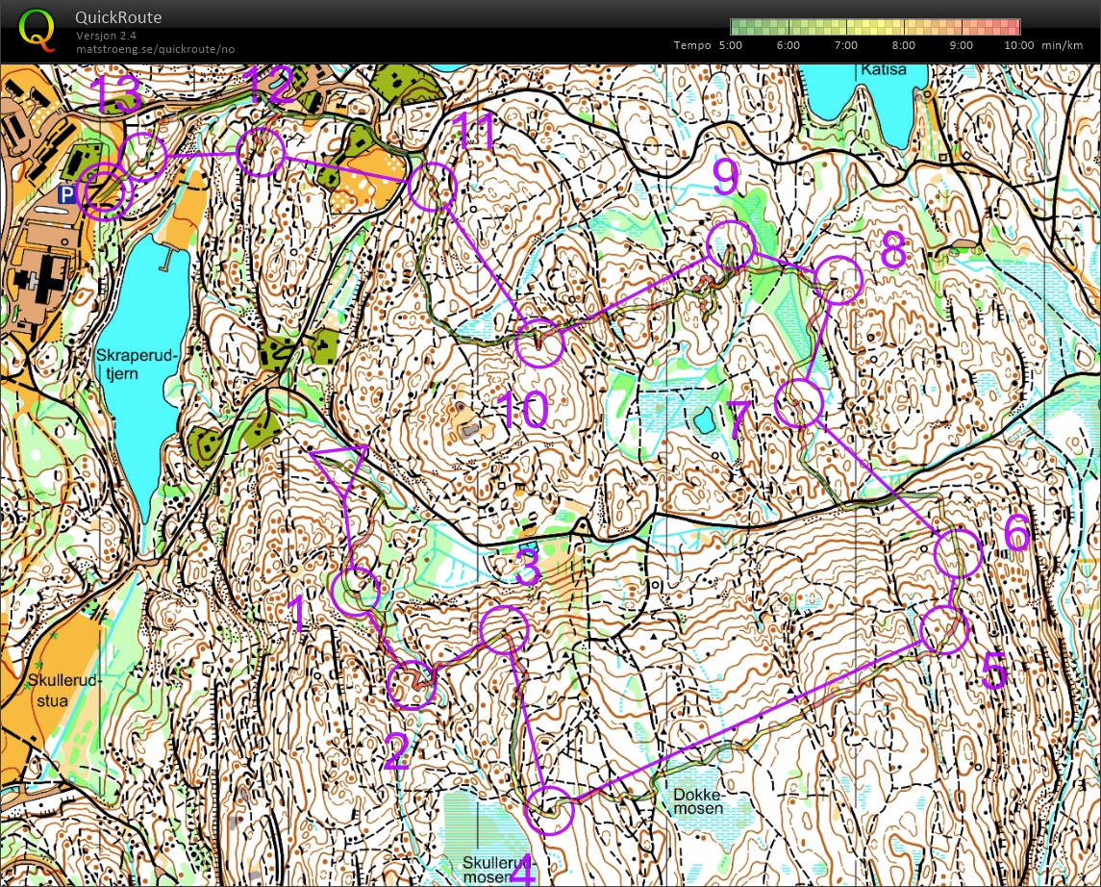Click the QuickRoute Q logo icon

(38, 29)
